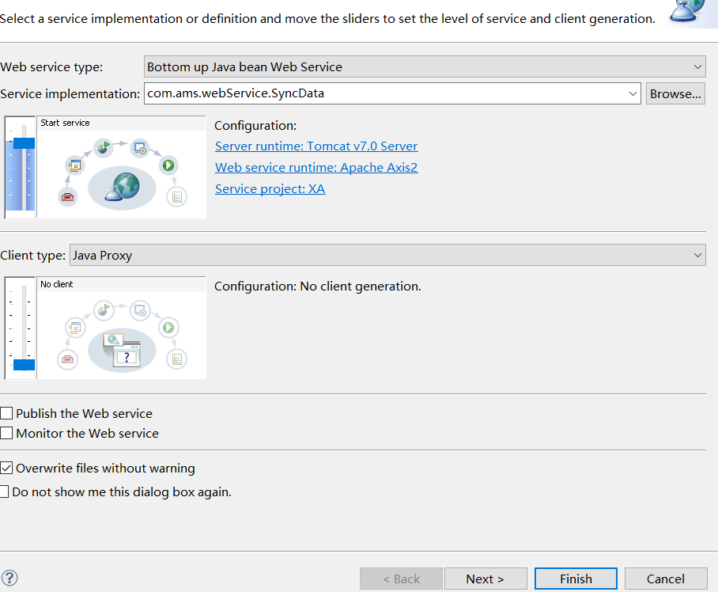Click the 'Start service' label text
This screenshot has height=592, width=718.
pos(65,123)
